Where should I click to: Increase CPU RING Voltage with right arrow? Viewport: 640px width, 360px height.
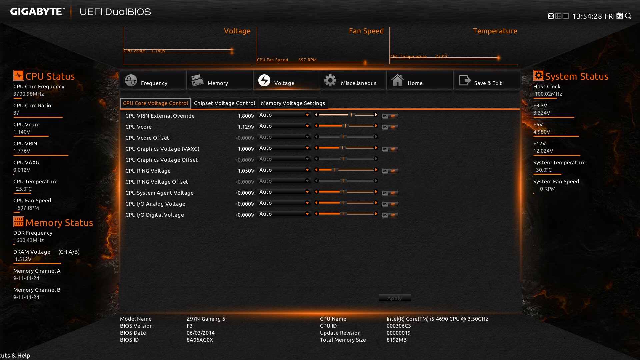(376, 170)
